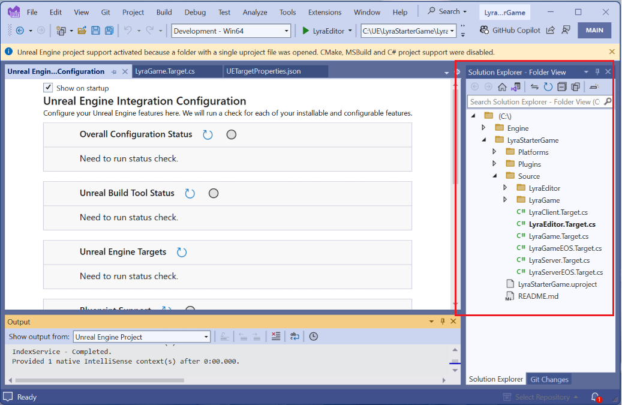Pin the Unreal Engine Configuration tab
Viewport: 622px width, 405px height.
[114, 72]
